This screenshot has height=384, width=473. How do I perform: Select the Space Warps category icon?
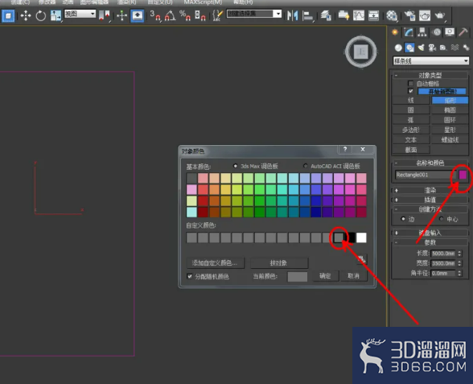(454, 47)
